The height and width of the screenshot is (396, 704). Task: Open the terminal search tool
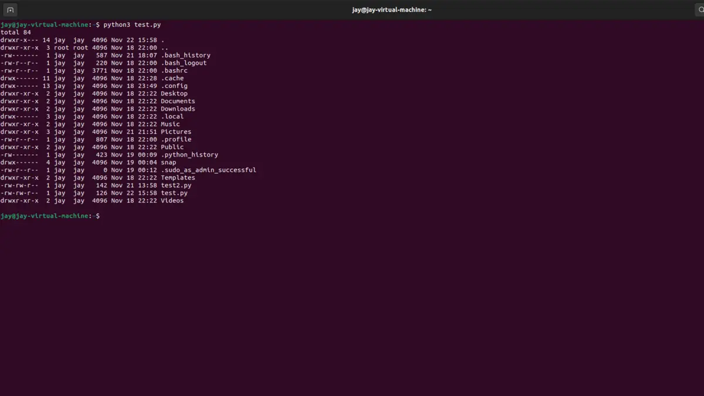[700, 10]
